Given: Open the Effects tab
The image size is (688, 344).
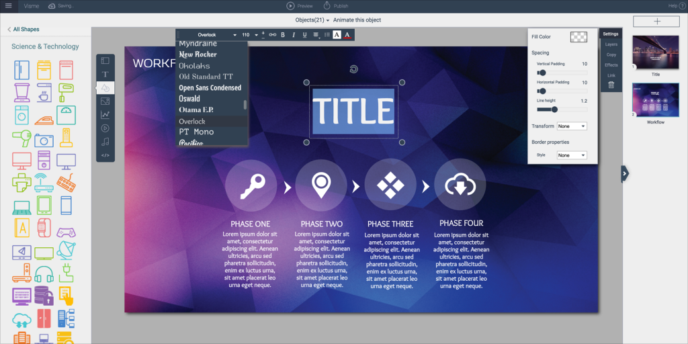Looking at the screenshot, I should tap(611, 65).
